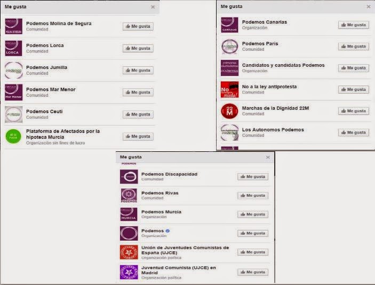Open Unión de Juventudes Comunistas name link
Image resolution: width=375 pixels, height=285 pixels.
point(185,250)
